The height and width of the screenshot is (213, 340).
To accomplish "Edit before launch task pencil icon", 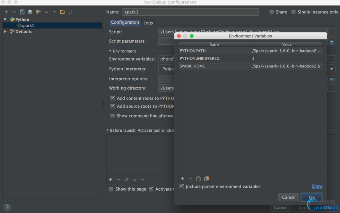I will click(126, 179).
